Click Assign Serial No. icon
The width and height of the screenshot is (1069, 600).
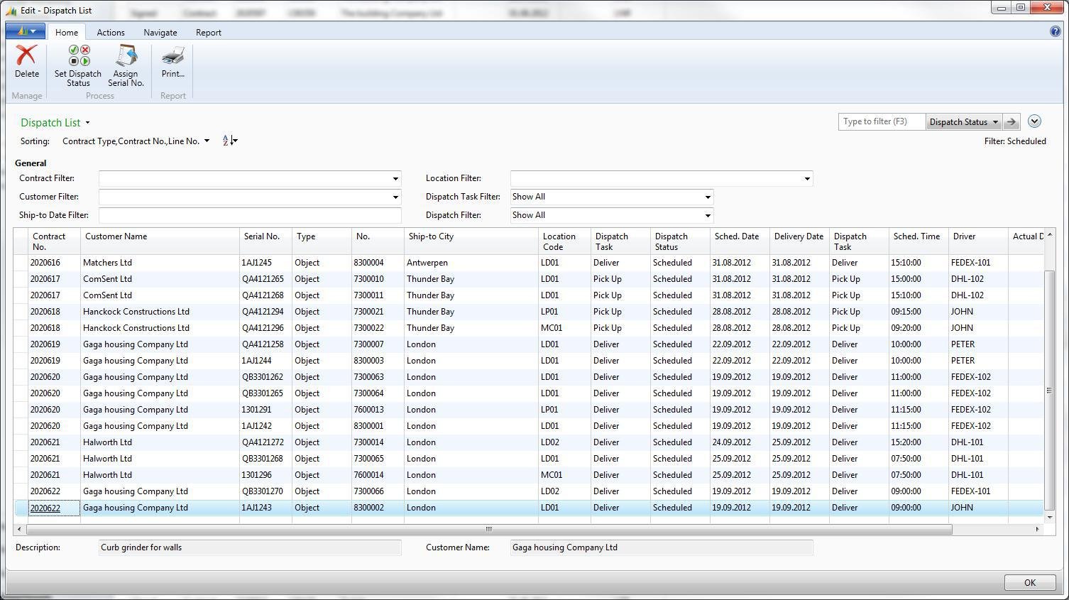126,57
